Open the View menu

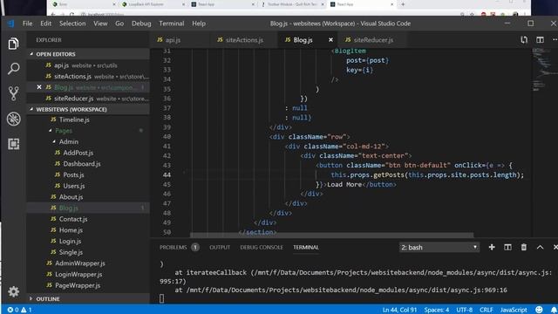point(100,24)
